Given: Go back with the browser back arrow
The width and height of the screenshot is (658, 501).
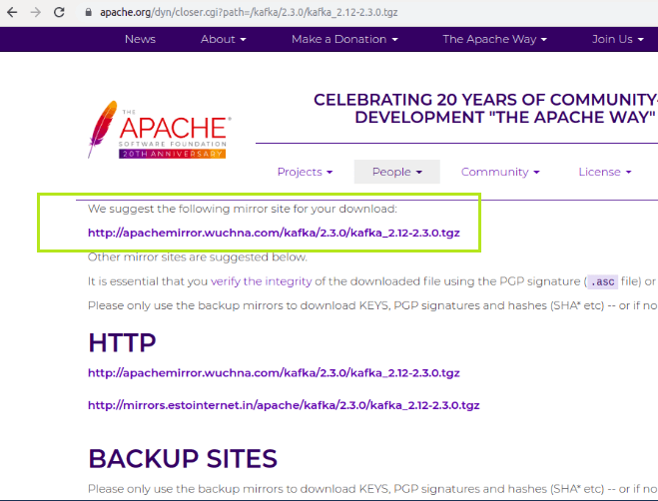Looking at the screenshot, I should click(x=12, y=12).
